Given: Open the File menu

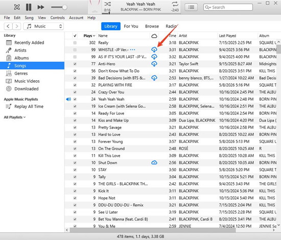Looking at the screenshot, I should (x=7, y=18).
